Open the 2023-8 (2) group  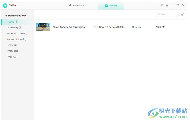13,45
